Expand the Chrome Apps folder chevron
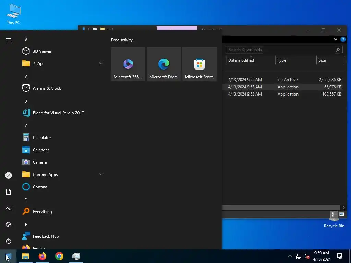This screenshot has height=263, width=351. [101, 174]
